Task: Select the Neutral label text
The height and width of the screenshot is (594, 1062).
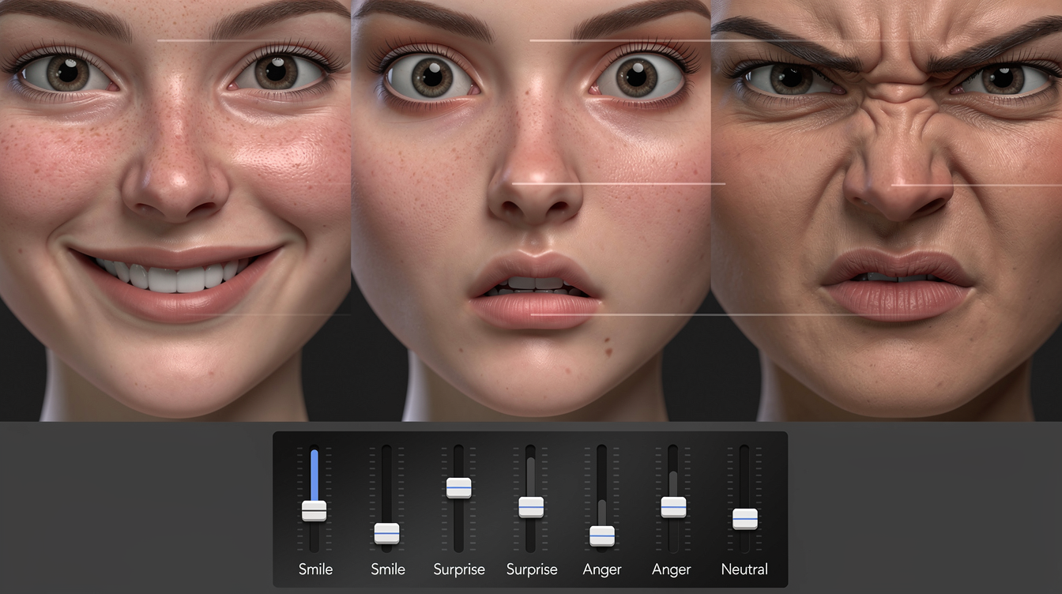Action: point(744,570)
